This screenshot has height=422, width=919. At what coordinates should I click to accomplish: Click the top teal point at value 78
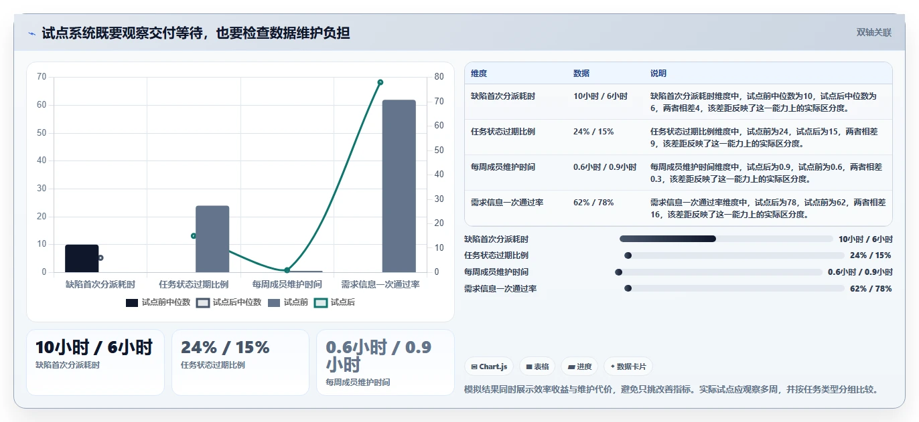tap(380, 82)
